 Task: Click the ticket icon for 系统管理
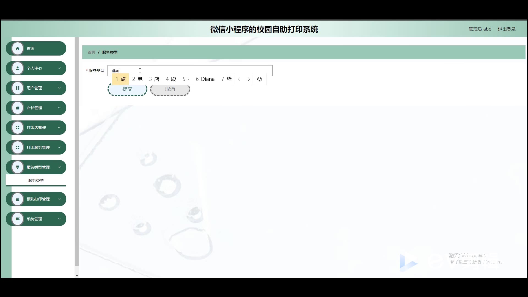click(18, 219)
